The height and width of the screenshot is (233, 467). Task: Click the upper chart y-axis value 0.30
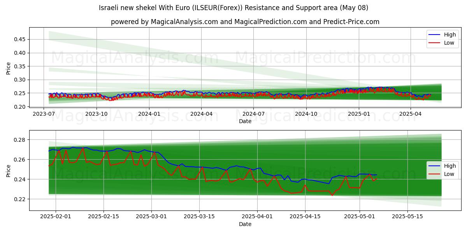[x=20, y=80]
